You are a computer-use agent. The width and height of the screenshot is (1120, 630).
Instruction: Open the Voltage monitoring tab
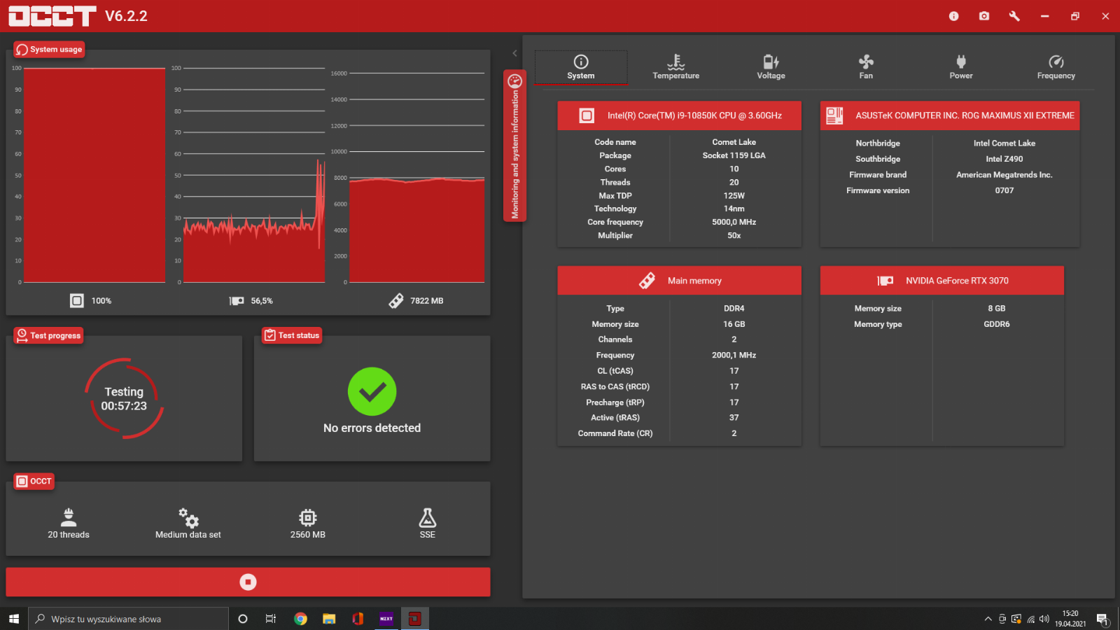click(x=771, y=67)
